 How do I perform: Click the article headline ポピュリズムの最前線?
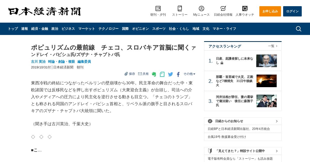pyautogui.click(x=113, y=50)
